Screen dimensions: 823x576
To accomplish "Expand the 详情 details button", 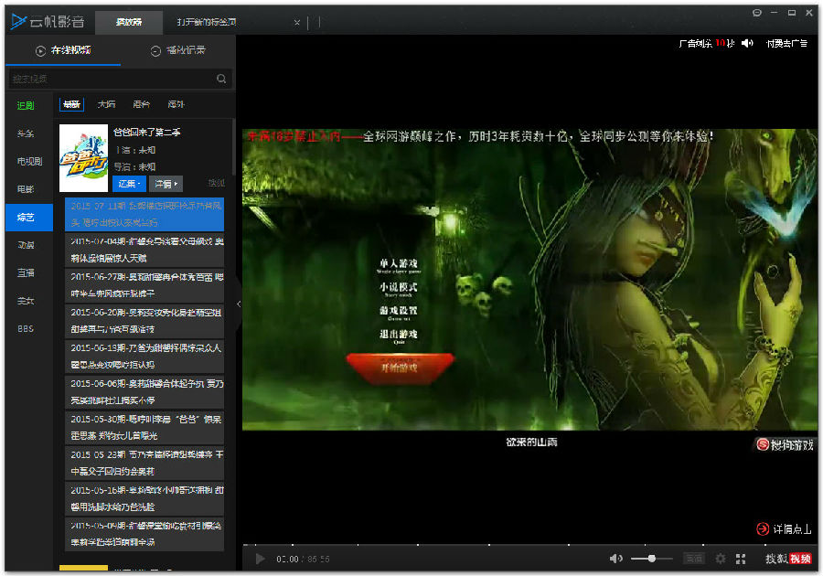I will (166, 184).
